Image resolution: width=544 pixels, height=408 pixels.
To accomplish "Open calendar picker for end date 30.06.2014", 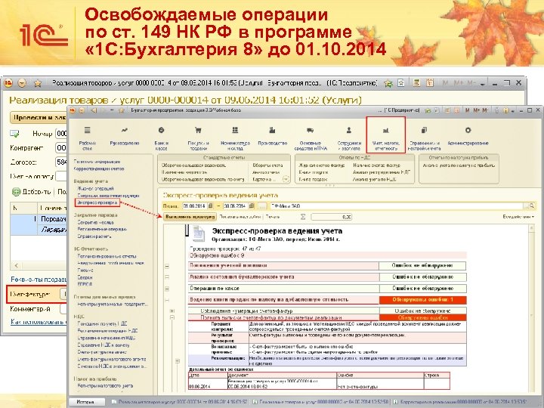I will 252,206.
